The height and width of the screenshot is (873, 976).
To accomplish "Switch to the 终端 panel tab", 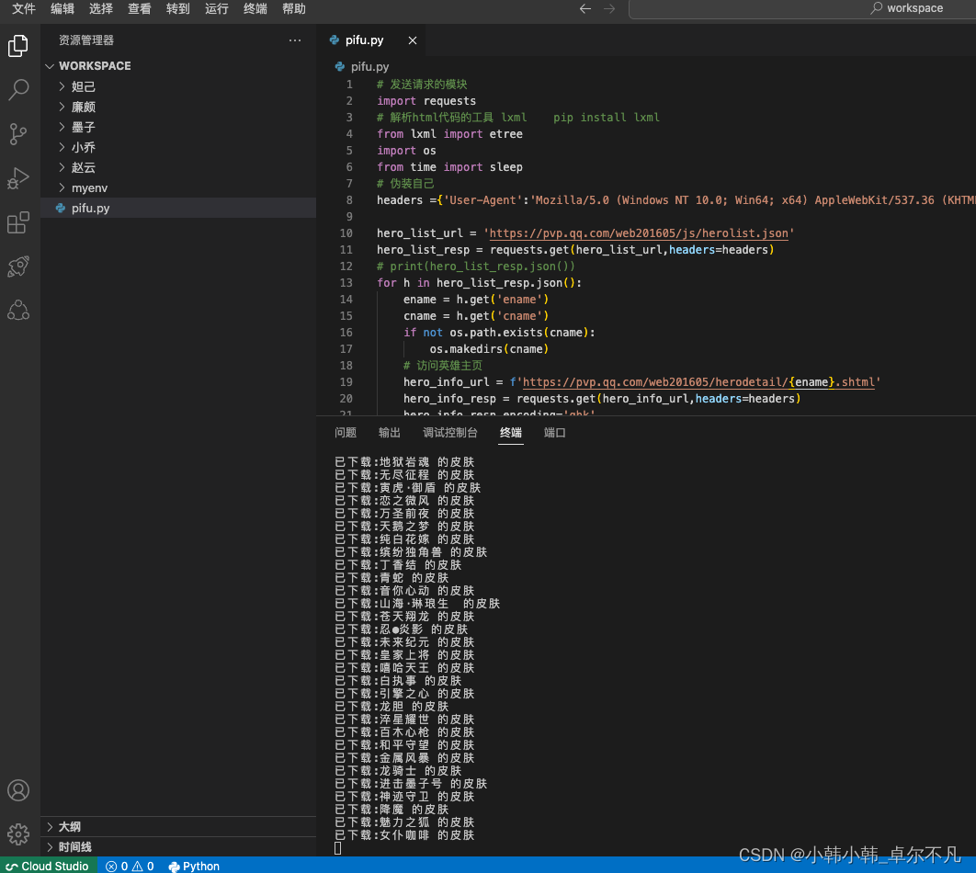I will point(511,433).
